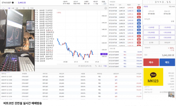Open the KakaoTalk MK123 banner
The image size is (176, 106).
[153, 77]
